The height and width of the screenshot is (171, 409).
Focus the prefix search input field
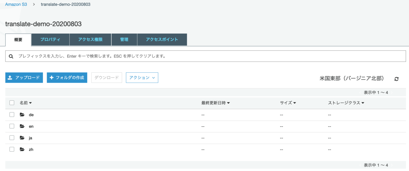(206, 56)
